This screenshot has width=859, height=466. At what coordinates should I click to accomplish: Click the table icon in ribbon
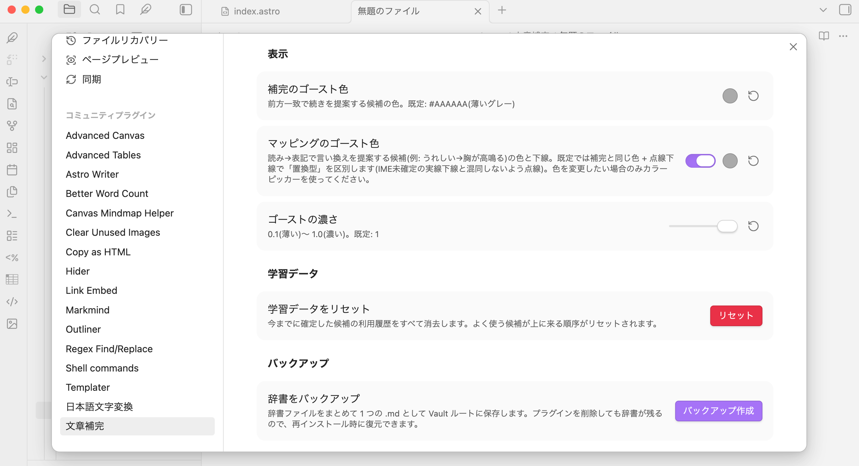(12, 279)
